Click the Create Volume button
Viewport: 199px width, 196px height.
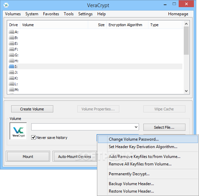pos(32,109)
